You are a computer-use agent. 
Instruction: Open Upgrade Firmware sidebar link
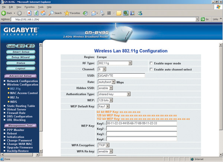pyautogui.click(x=20, y=147)
